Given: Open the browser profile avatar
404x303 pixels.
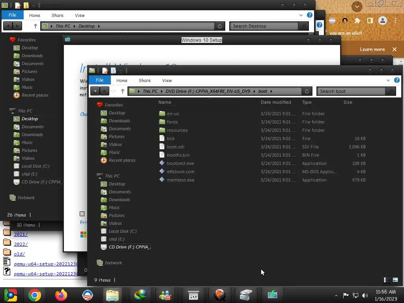Looking at the screenshot, I should [383, 21].
